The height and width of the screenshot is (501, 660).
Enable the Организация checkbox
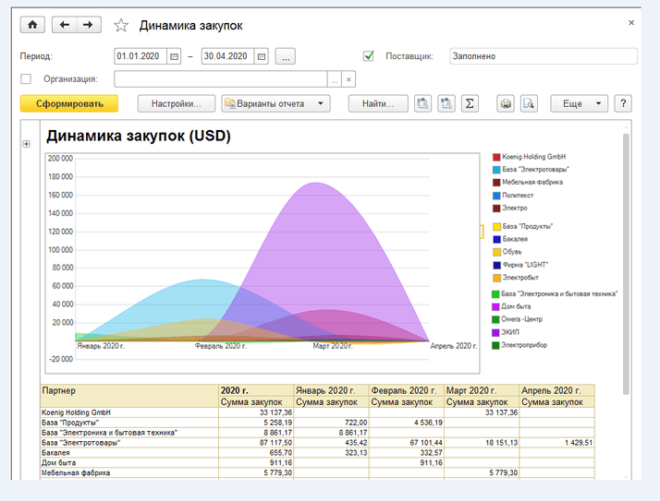coord(26,79)
